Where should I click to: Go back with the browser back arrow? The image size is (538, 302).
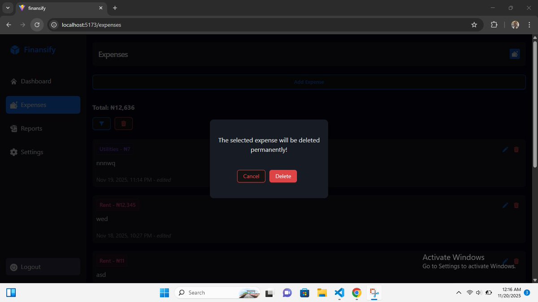[9, 25]
